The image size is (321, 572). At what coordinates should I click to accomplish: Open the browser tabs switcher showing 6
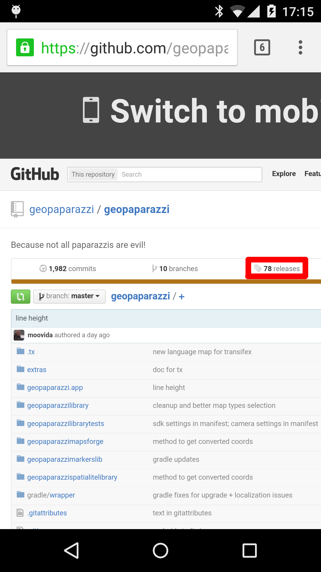click(262, 47)
